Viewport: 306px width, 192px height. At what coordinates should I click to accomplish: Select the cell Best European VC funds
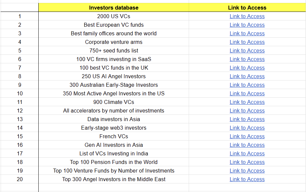point(114,25)
